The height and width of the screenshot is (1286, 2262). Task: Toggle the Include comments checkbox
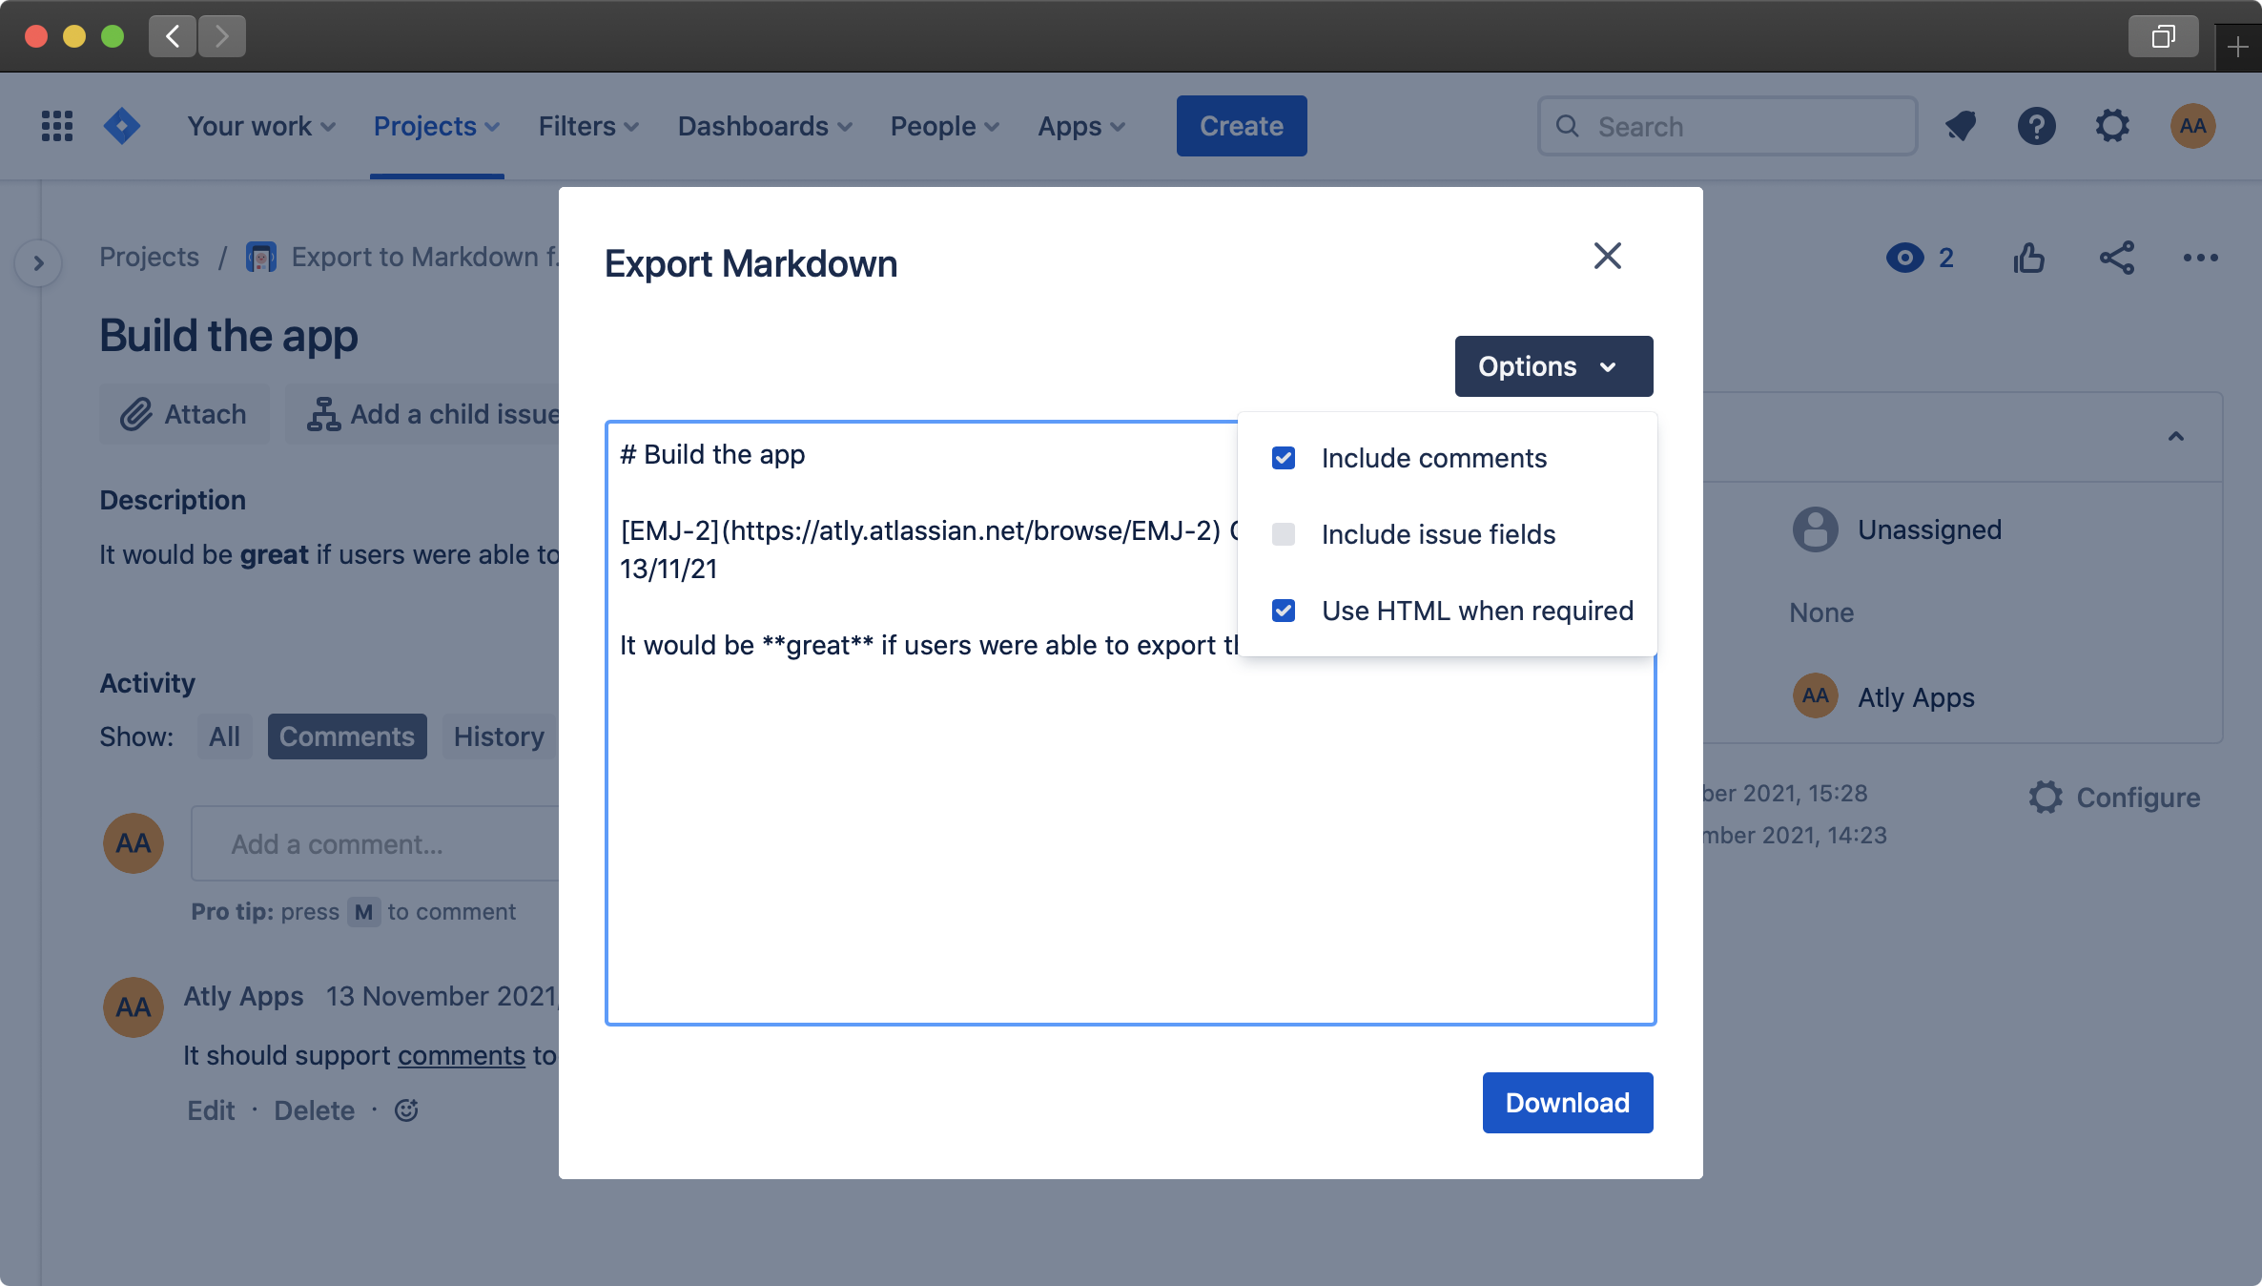1284,456
